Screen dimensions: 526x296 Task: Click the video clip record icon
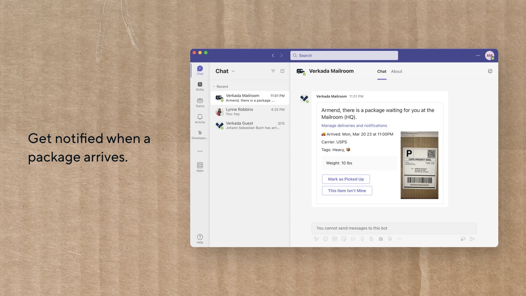pos(463,239)
